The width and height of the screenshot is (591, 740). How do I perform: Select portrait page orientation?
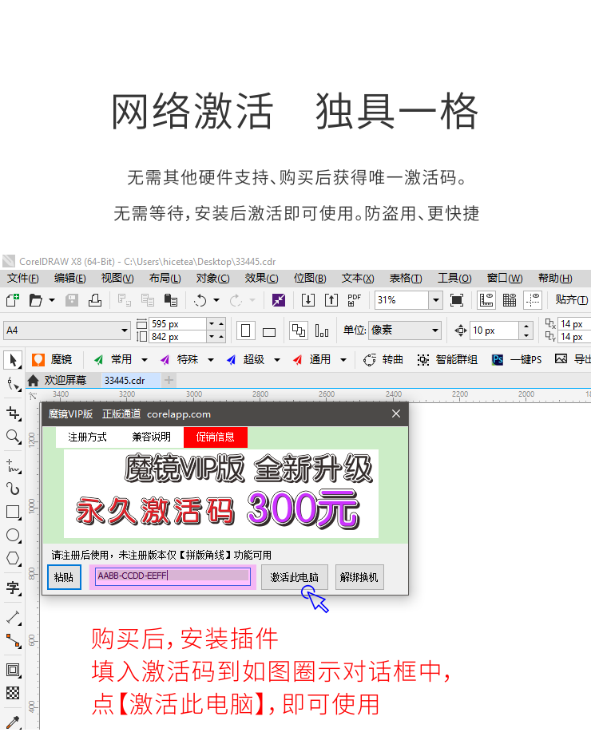tap(245, 330)
